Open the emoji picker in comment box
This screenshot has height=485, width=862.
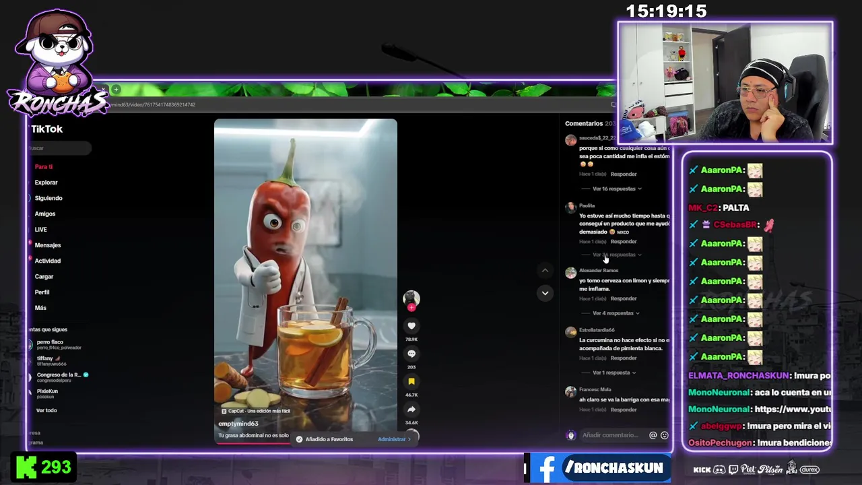(x=664, y=435)
